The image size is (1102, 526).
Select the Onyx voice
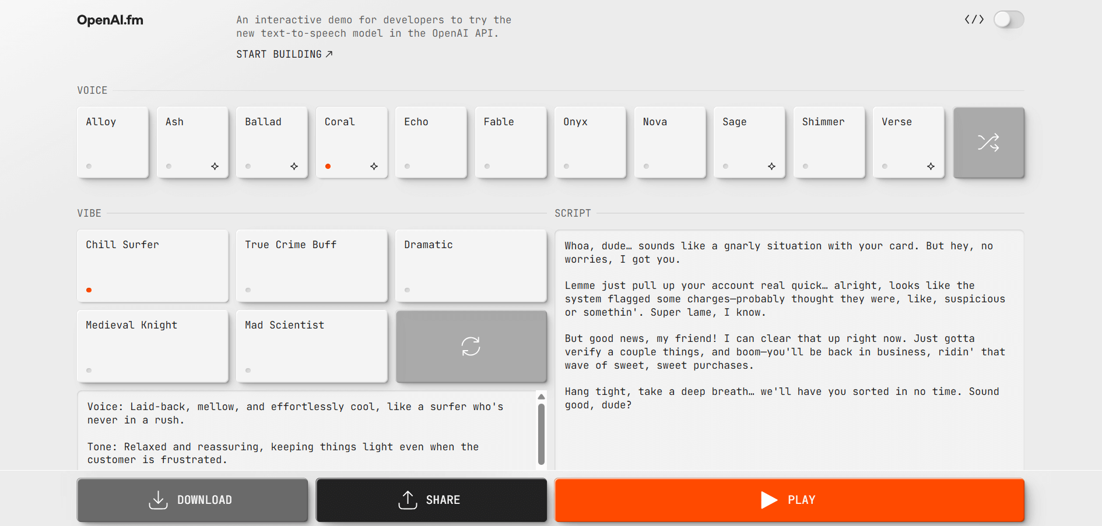(590, 142)
